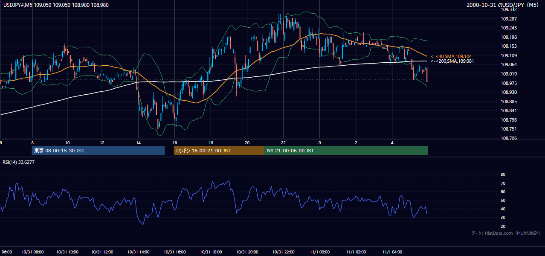This screenshot has height=256, width=545.
Task: Click RSI scale value 70
Action: (503, 183)
